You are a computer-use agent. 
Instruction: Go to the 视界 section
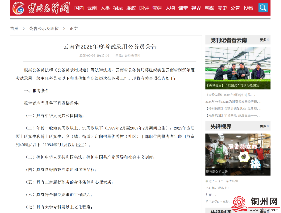point(196,8)
